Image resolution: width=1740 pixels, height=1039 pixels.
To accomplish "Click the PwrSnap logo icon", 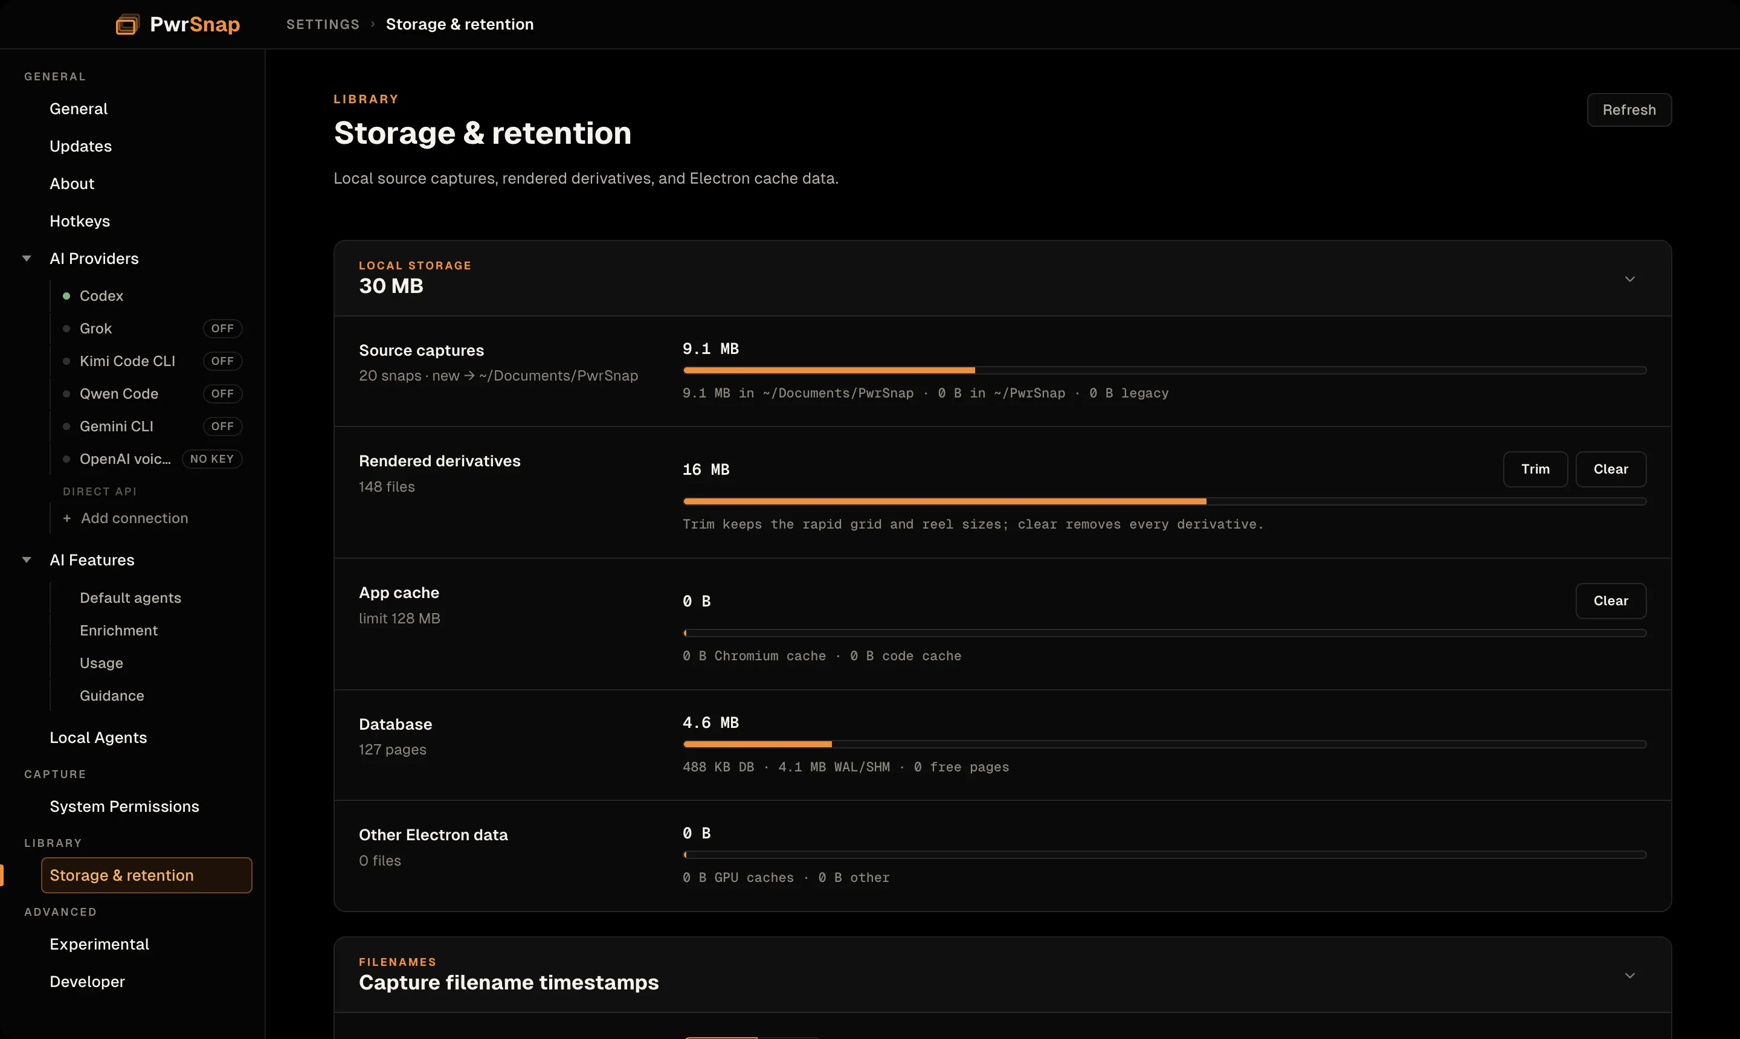I will click(x=127, y=25).
